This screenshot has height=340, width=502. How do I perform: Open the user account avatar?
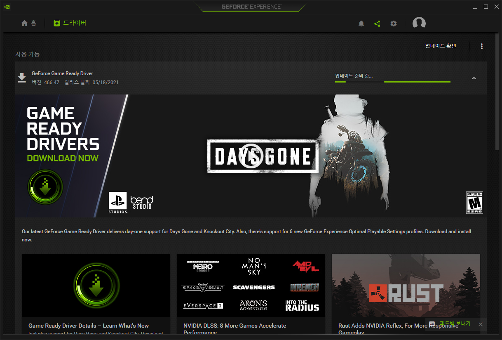(x=419, y=23)
